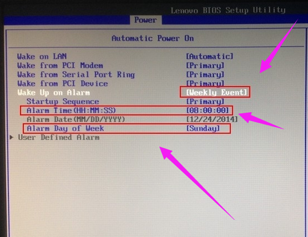Select Wake from PCI Device setting
Image resolution: width=308 pixels, height=237 pixels.
click(63, 84)
